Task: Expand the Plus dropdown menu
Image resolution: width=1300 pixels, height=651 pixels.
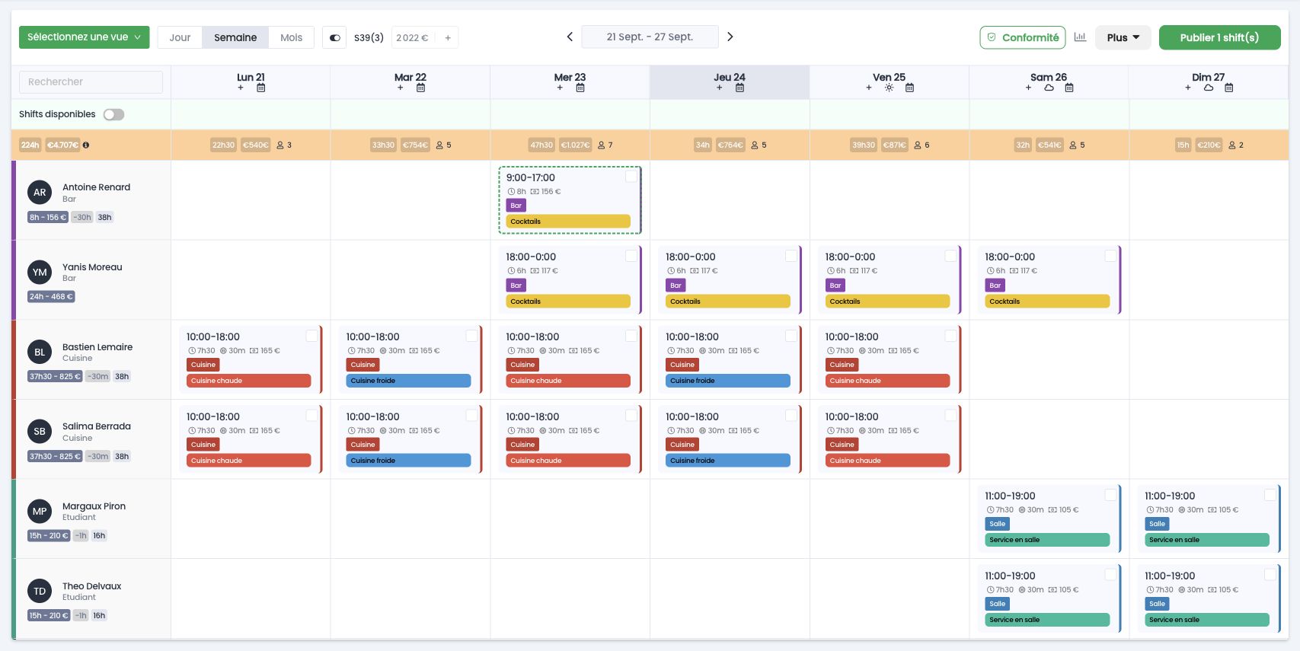Action: (1123, 37)
